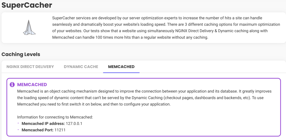Click the 127.0.0.1 IP address value
The height and width of the screenshot is (140, 286).
tap(74, 124)
